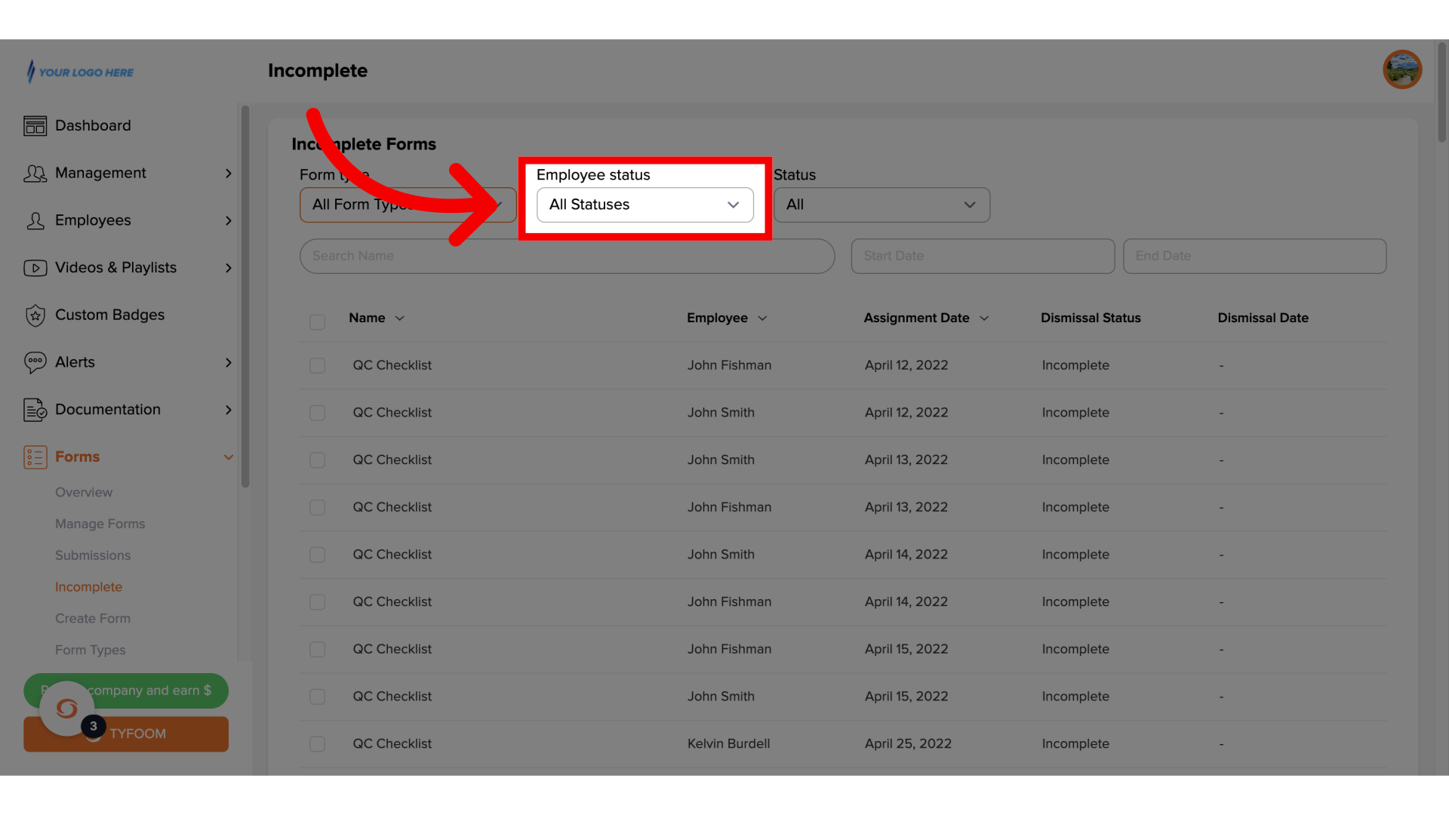This screenshot has height=815, width=1449.
Task: Check the Kelvin Burdell QC Checklist row
Action: pos(317,744)
